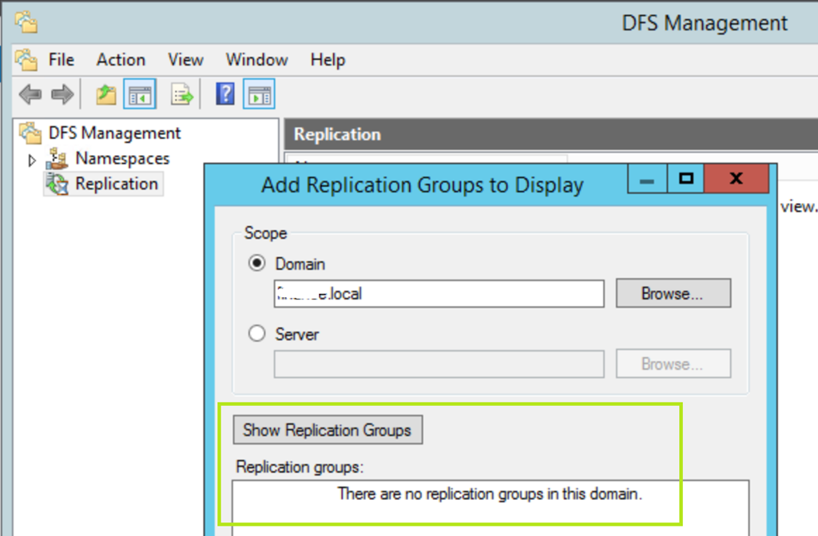The height and width of the screenshot is (536, 818).
Task: Click the Forward arrow toolbar icon
Action: click(62, 95)
